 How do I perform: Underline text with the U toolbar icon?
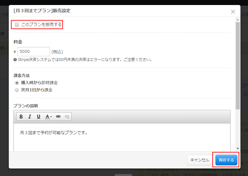(39, 117)
